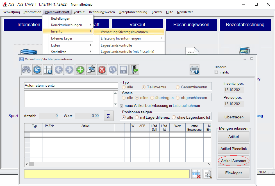Click the exit door icon

click(134, 70)
